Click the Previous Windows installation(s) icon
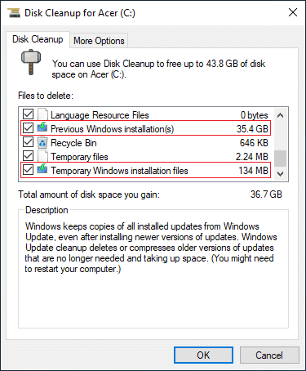This screenshot has width=306, height=371. click(x=42, y=127)
